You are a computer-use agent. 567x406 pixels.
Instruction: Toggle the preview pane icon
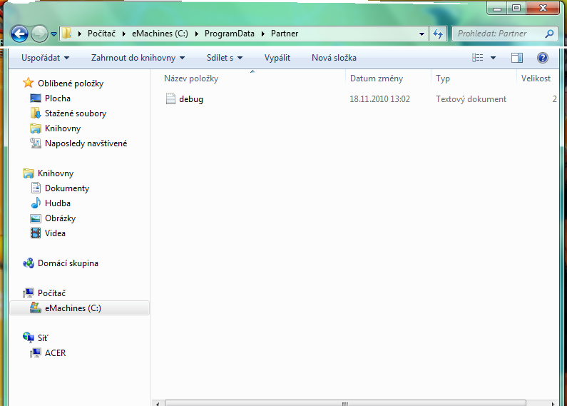point(517,58)
